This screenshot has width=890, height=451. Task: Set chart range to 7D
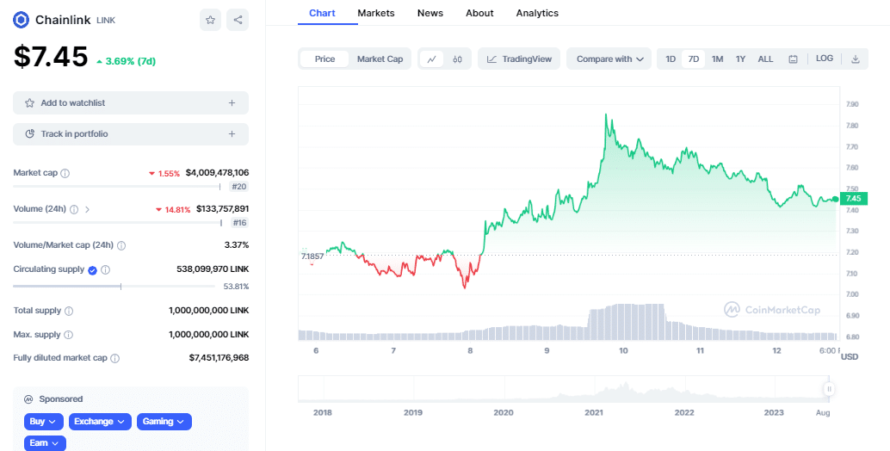pyautogui.click(x=693, y=59)
